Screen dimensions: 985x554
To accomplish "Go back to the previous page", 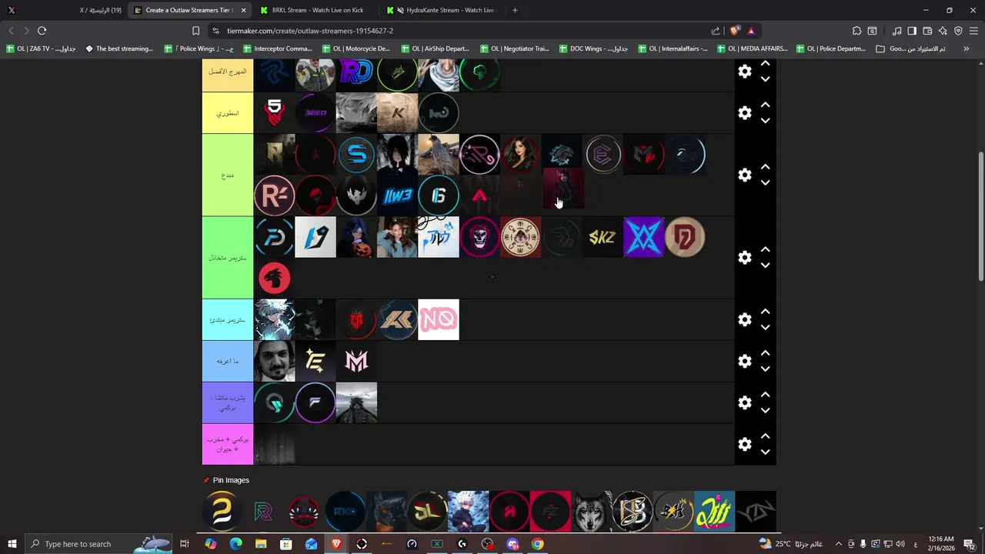I will 11,31.
